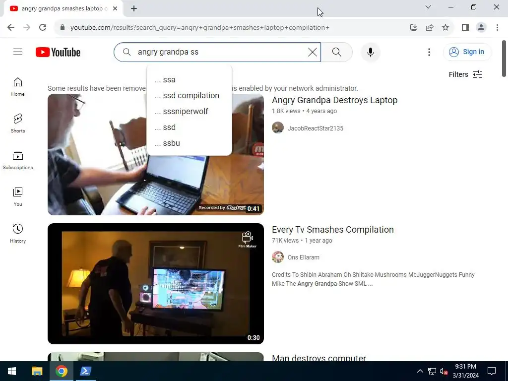Share this page from the address bar
508x381 pixels.
coord(430,28)
